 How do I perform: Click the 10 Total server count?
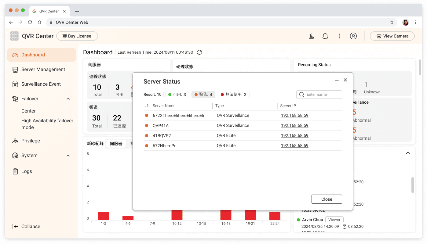point(97,90)
